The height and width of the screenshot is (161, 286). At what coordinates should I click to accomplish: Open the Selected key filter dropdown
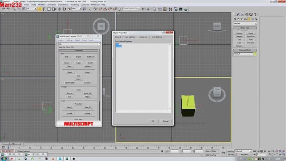[243, 151]
